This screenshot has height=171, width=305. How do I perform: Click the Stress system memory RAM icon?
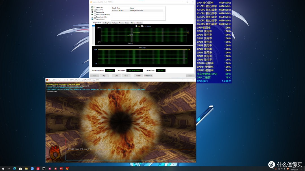[92, 15]
